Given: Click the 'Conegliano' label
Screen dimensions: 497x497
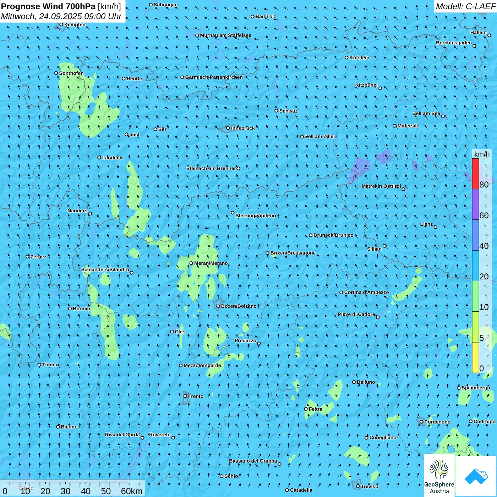Looking at the screenshot, I should 383,437.
